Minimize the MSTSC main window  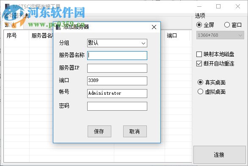(199, 6)
